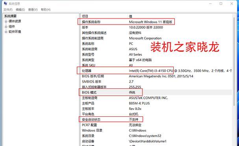
Task: Click the PC value
Action: click(131, 44)
